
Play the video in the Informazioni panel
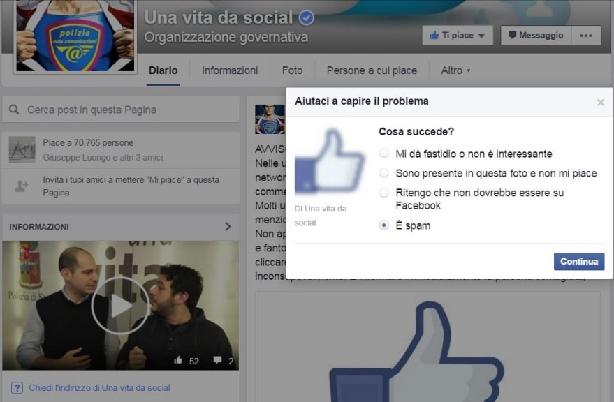tap(121, 306)
